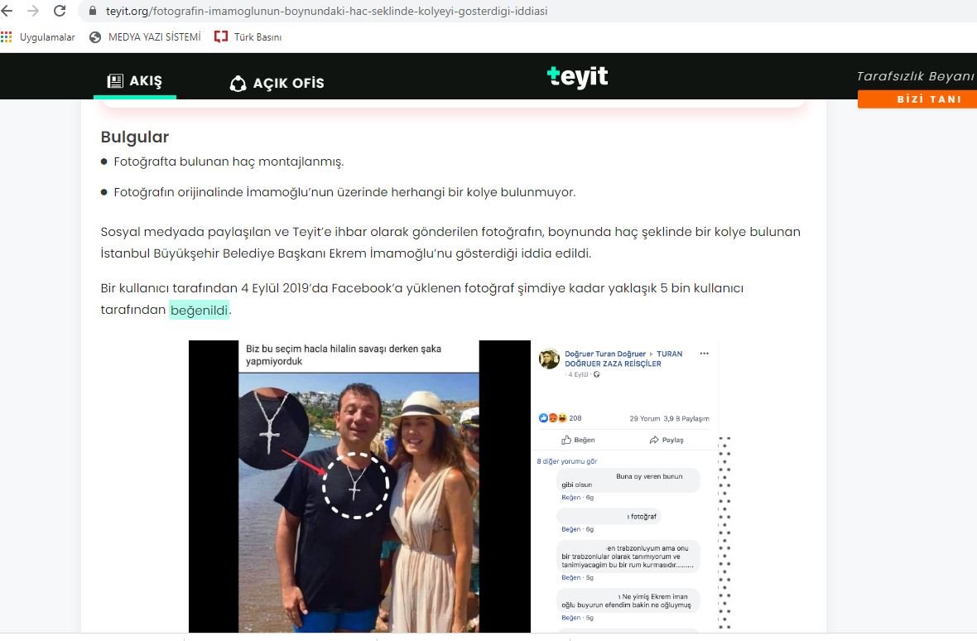
Task: Click the Beğen thumbs-up icon
Action: (566, 440)
